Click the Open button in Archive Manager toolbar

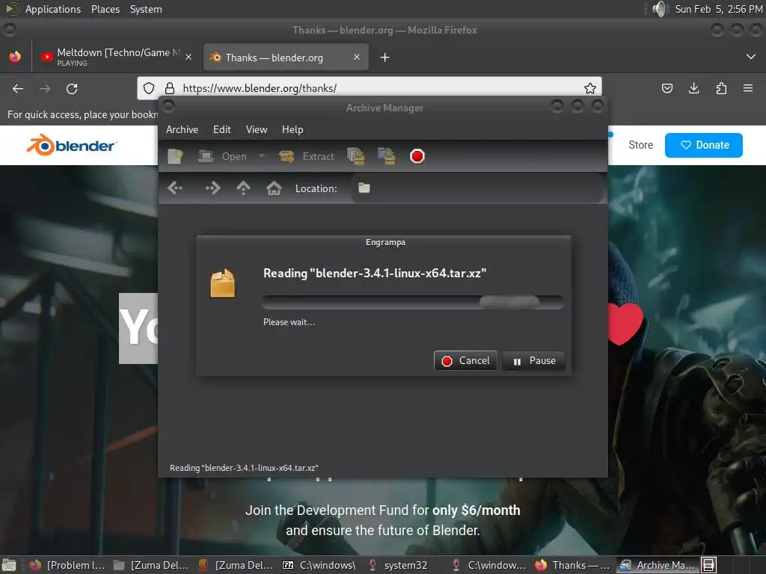(222, 156)
